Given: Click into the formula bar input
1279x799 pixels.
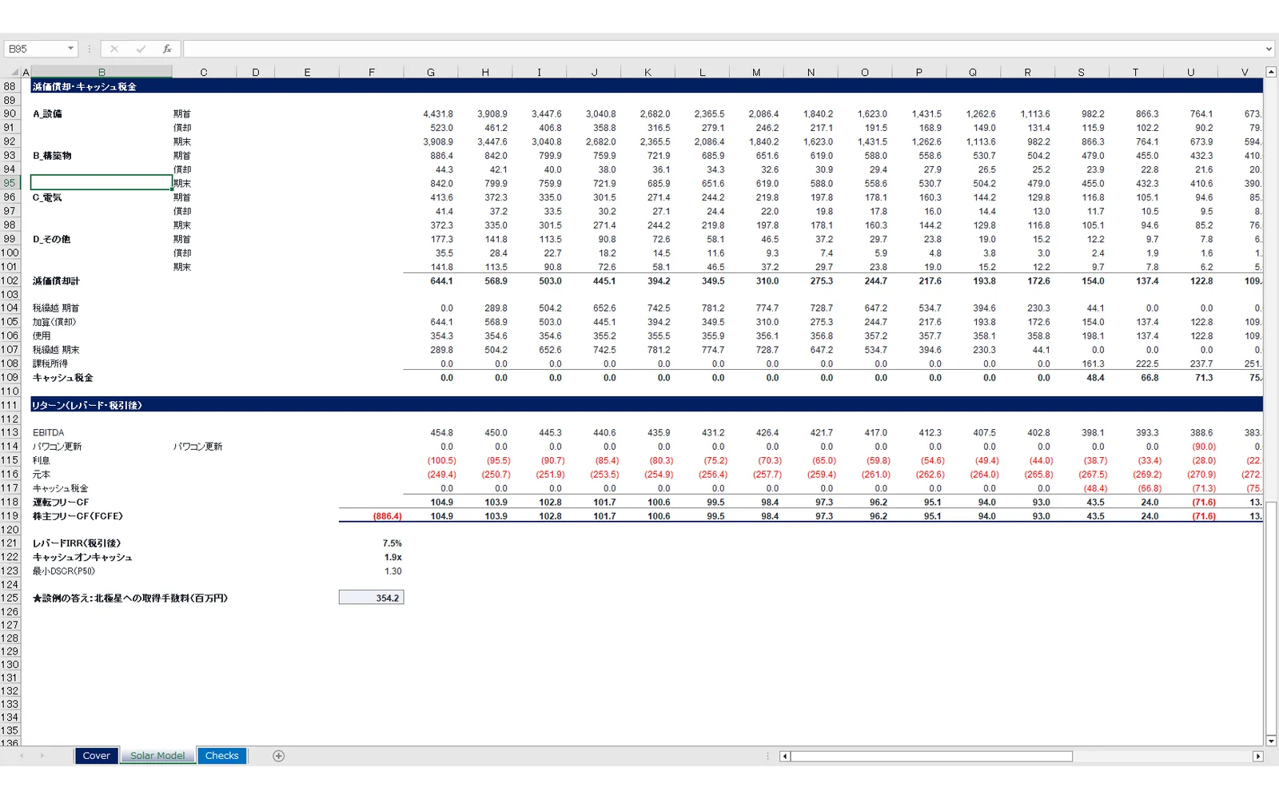Looking at the screenshot, I should tap(723, 49).
